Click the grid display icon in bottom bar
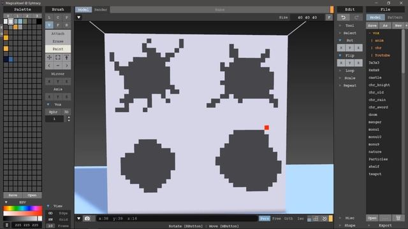This screenshot has width=408, height=229. (316, 219)
